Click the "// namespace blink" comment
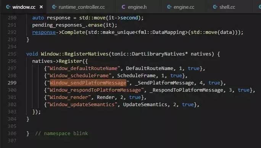 tap(61, 134)
